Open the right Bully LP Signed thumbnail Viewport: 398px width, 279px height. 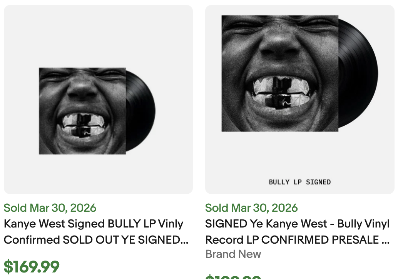pos(299,99)
